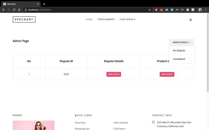Click row number 1 cell
This screenshot has width=209, height=130.
[x=29, y=74]
